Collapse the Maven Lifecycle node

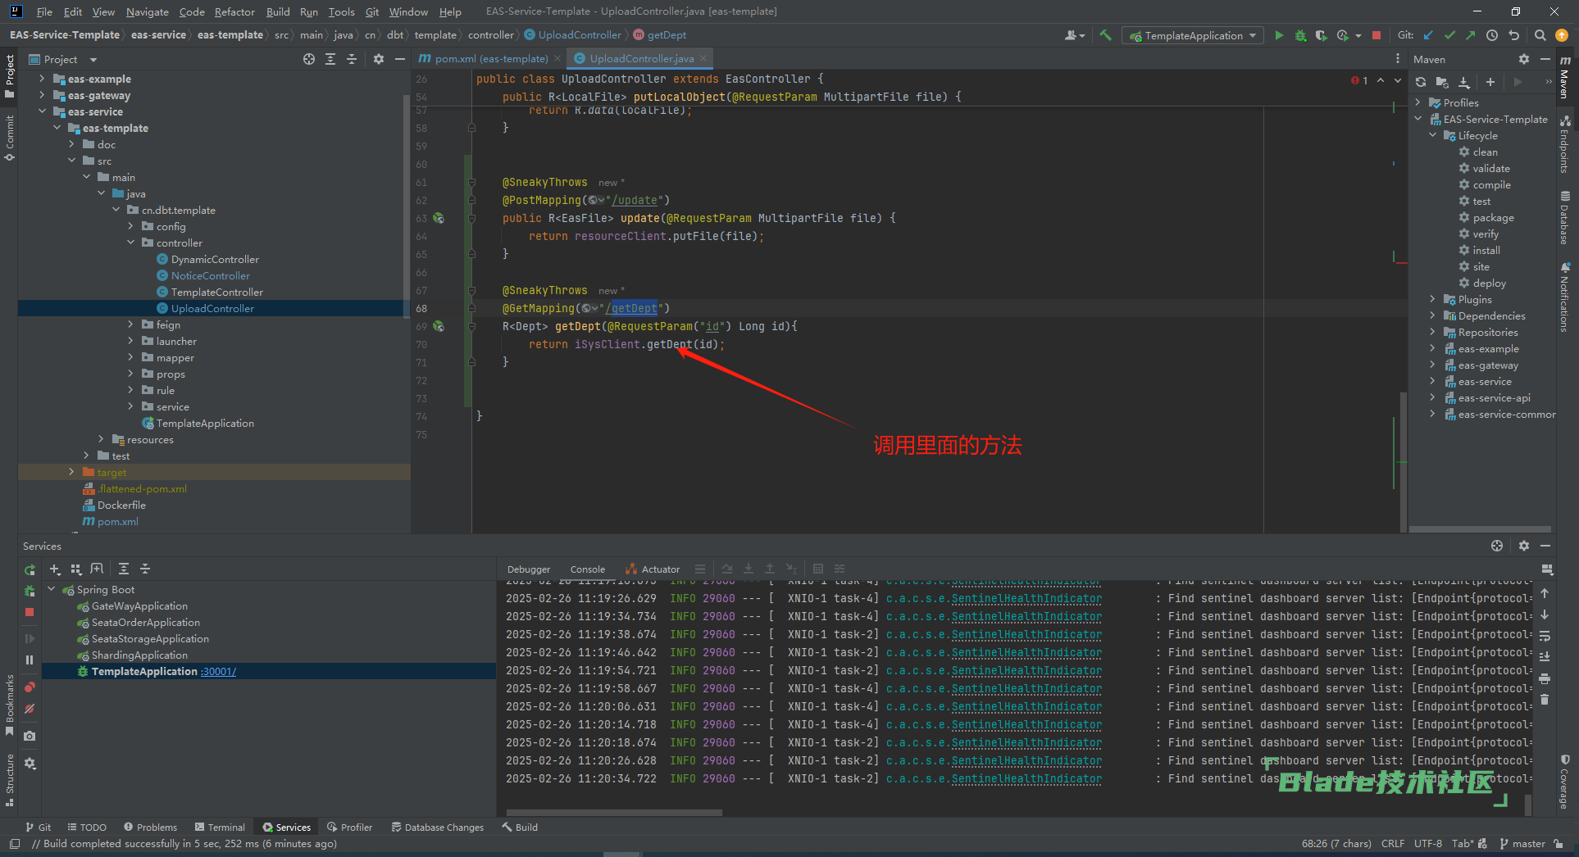(x=1433, y=135)
